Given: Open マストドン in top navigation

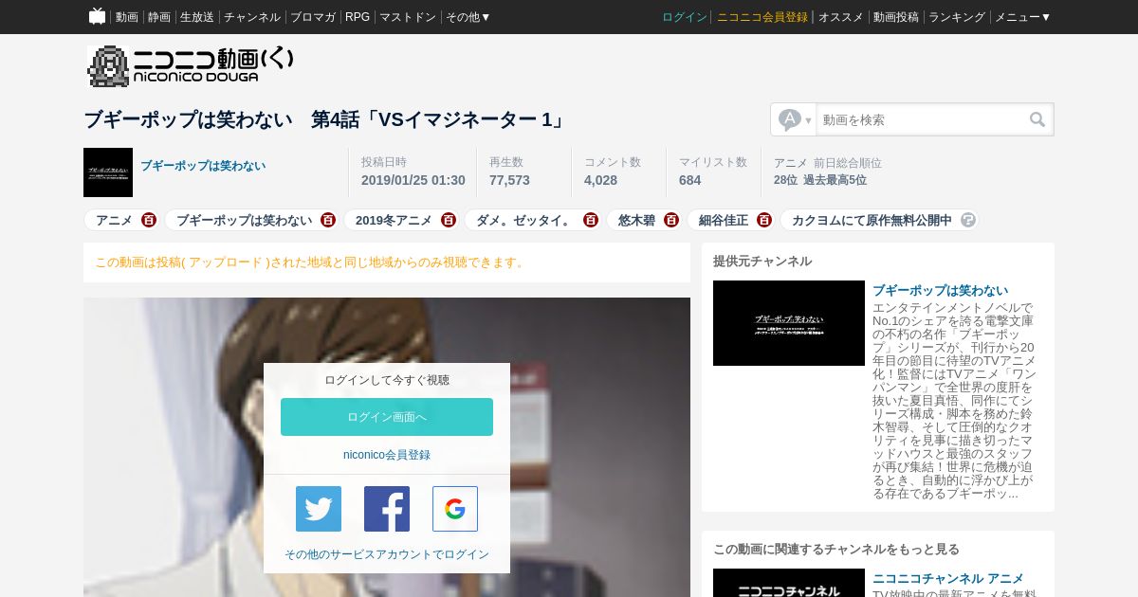Looking at the screenshot, I should [x=408, y=17].
